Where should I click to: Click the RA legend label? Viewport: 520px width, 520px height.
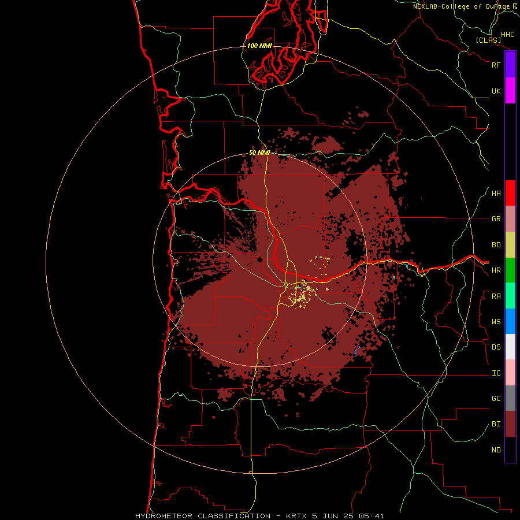click(x=496, y=296)
